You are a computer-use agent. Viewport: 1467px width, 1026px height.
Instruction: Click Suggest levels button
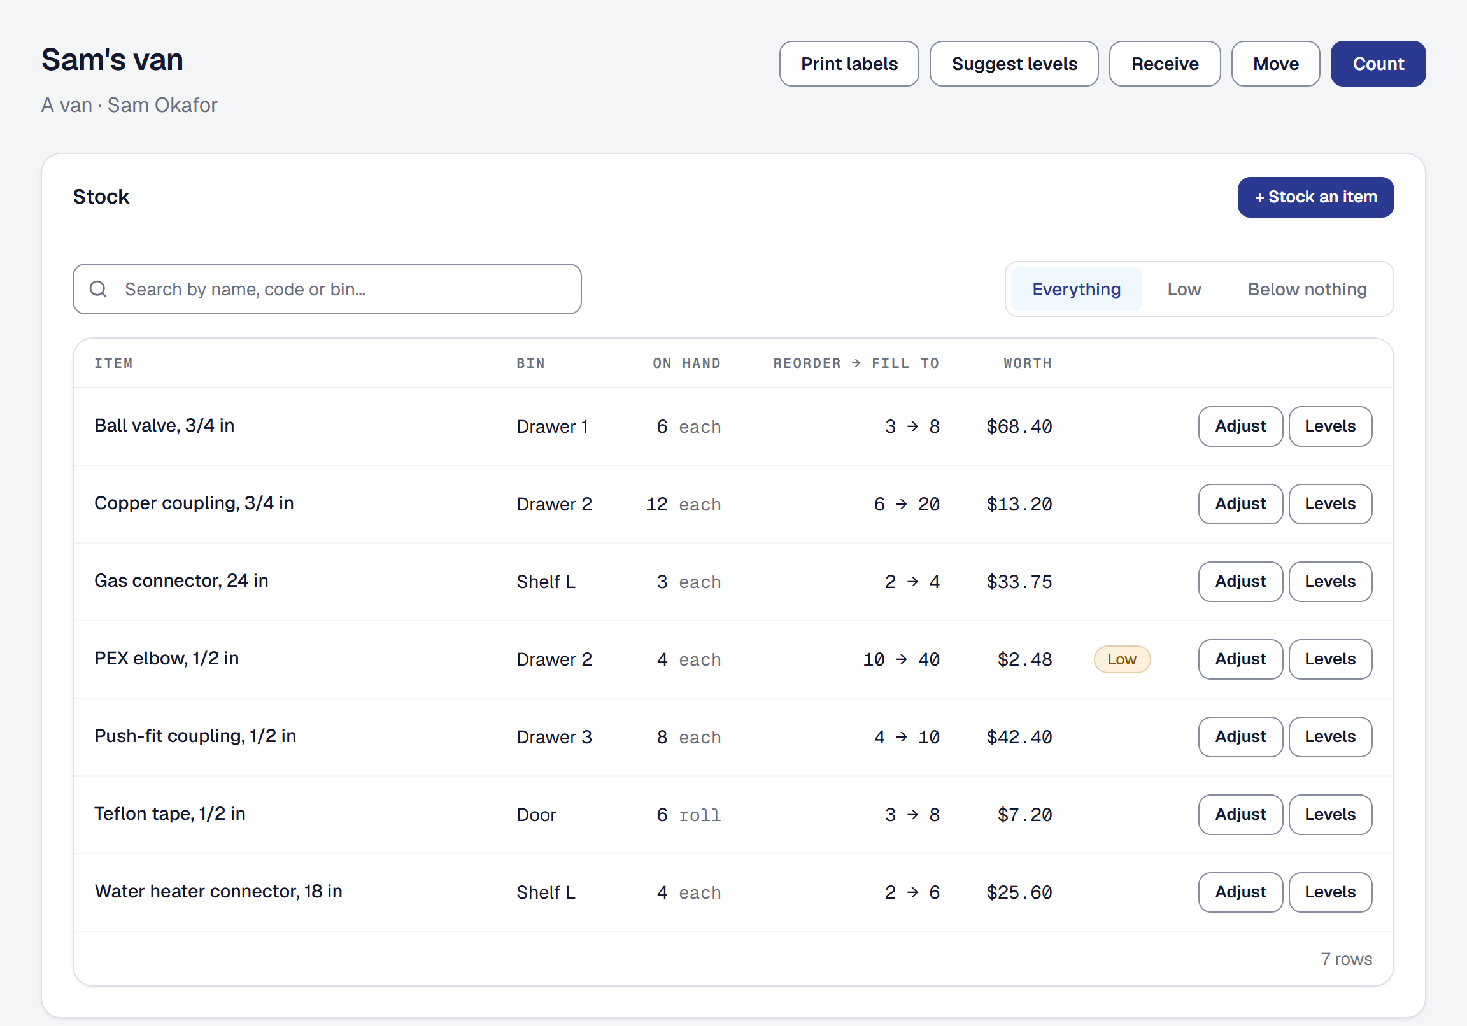click(1014, 64)
